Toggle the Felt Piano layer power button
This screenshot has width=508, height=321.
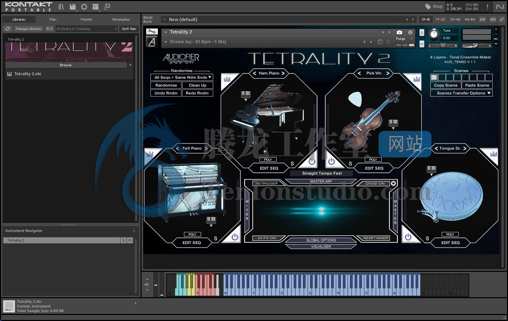coord(235,237)
